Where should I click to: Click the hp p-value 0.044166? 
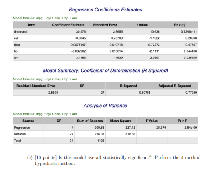(190, 51)
